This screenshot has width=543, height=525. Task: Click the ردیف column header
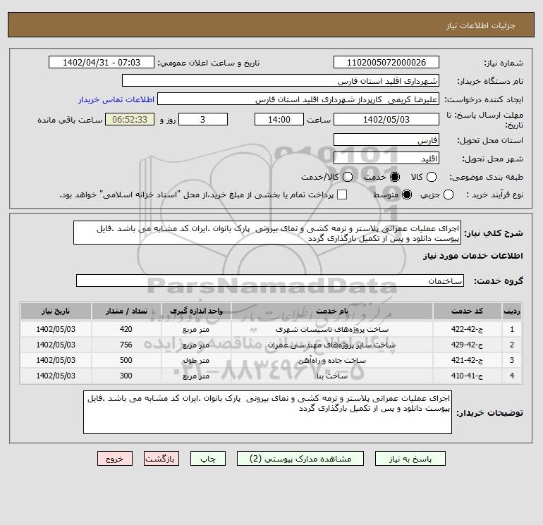(512, 311)
